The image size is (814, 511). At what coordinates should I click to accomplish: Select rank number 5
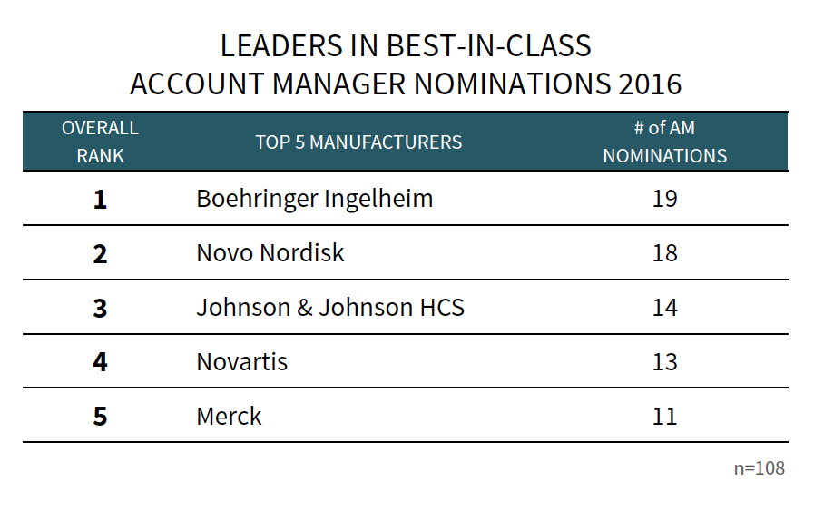coord(100,417)
